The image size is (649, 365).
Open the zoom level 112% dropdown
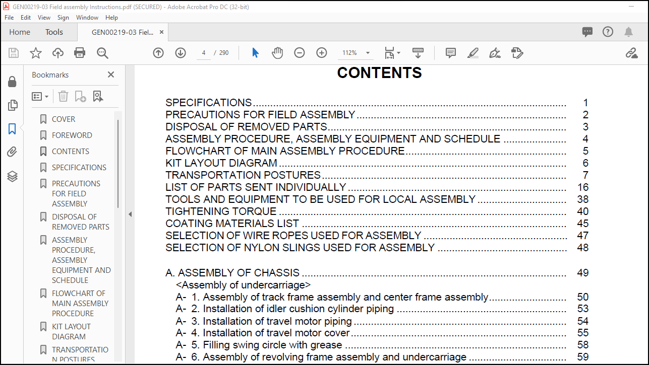[x=368, y=53]
